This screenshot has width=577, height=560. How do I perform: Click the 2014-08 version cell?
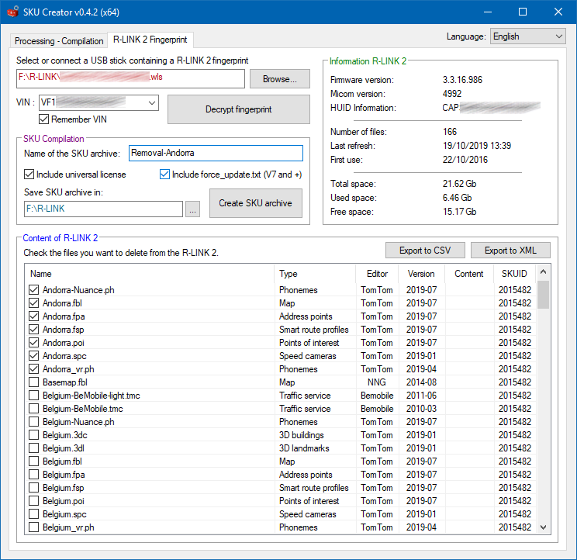421,382
